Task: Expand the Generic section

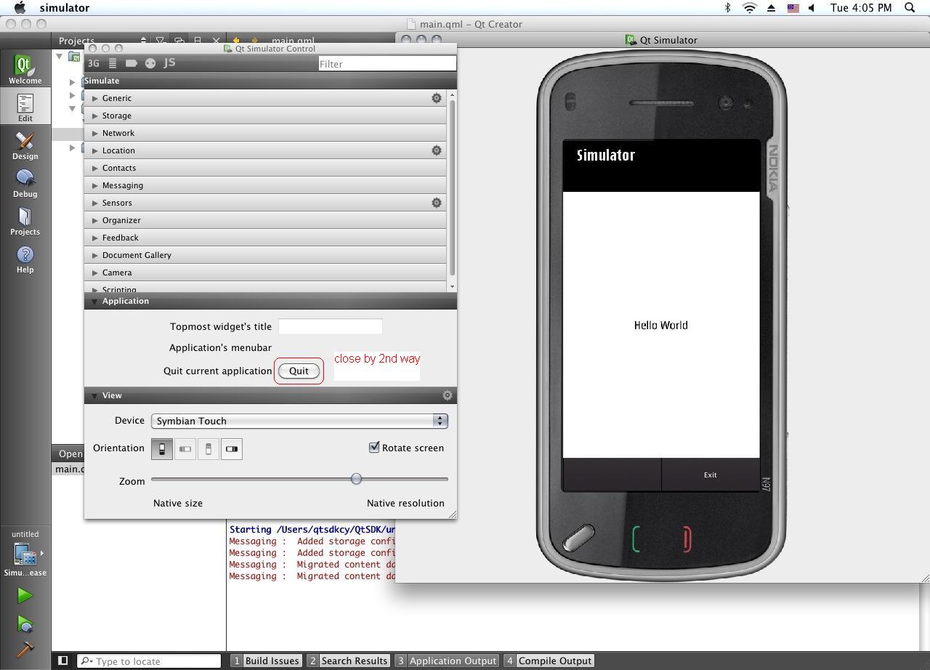Action: click(265, 98)
